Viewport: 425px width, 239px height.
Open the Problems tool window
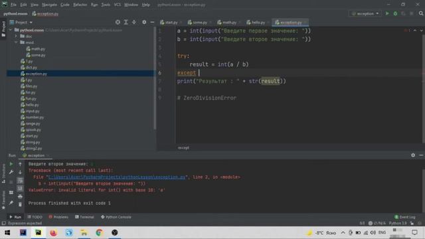pos(58,217)
